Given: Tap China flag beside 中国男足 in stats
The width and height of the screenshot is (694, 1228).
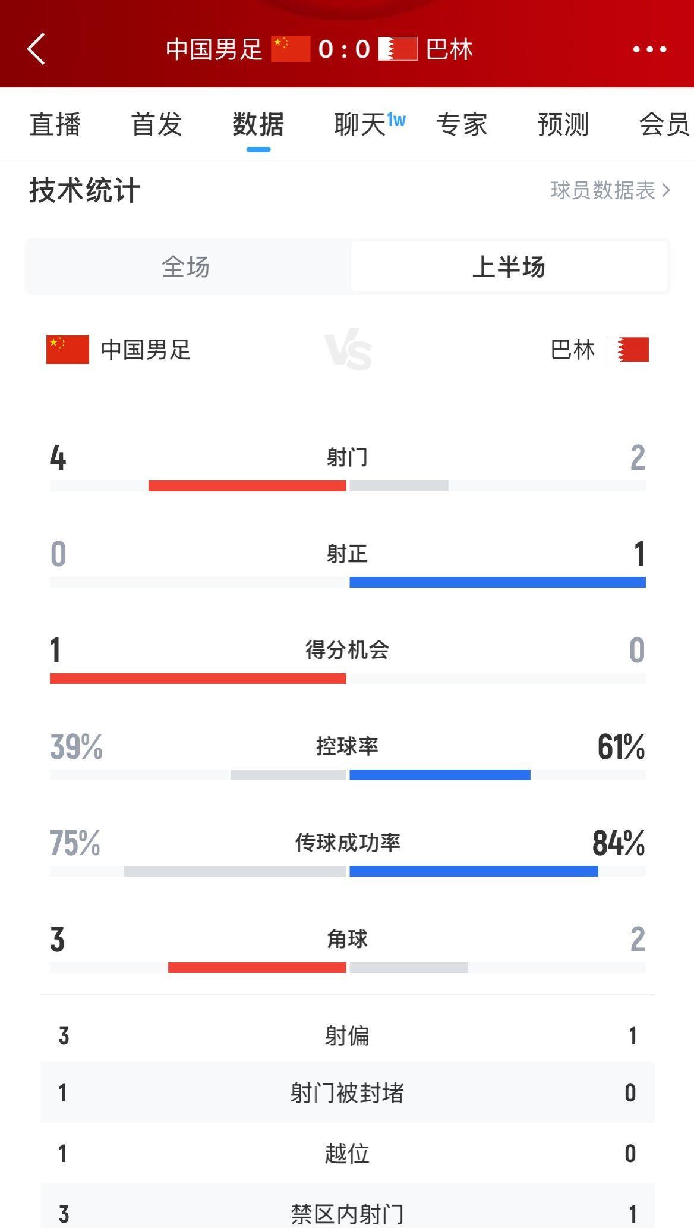Looking at the screenshot, I should 68,350.
